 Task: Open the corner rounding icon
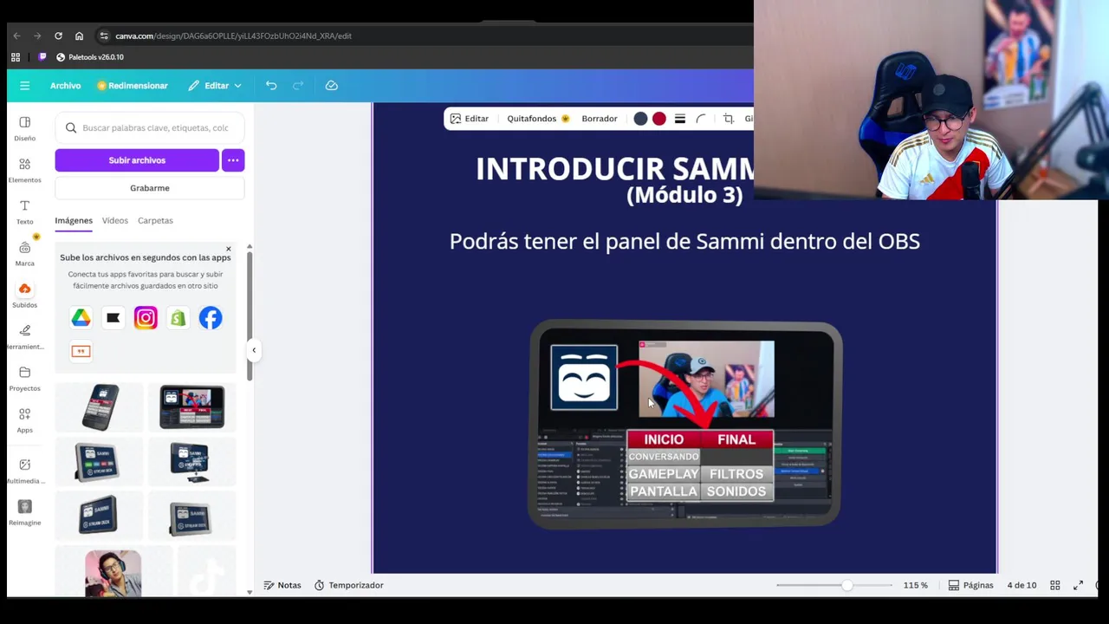[x=701, y=119]
